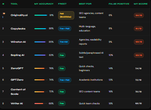Click the 9% false positive value
Viewport: 151px width, 110px height.
[110, 42]
